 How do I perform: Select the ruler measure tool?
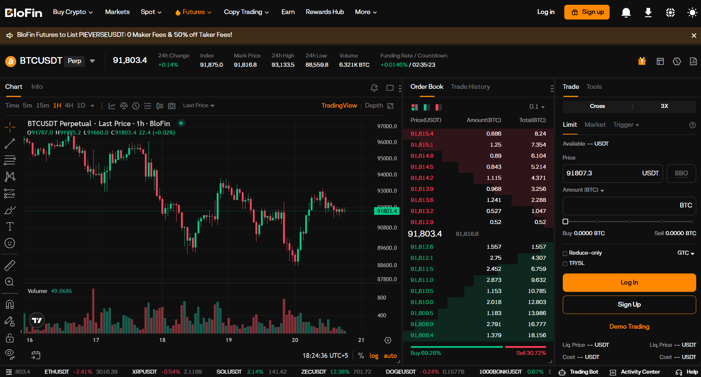[10, 265]
